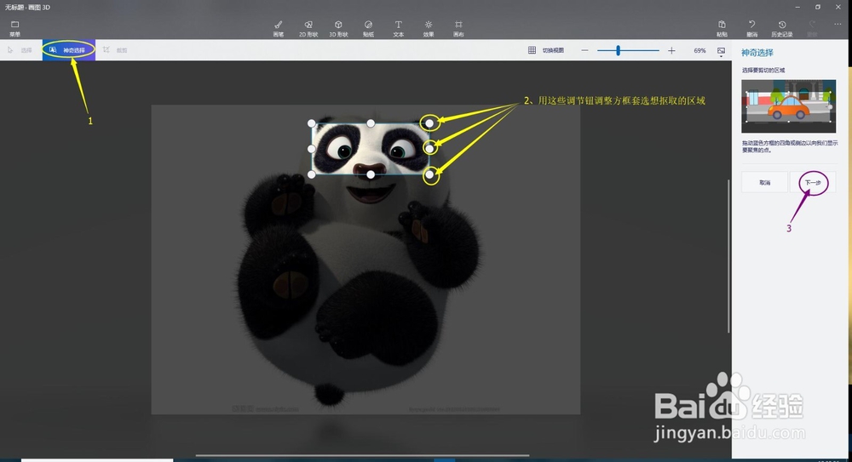852x462 pixels.
Task: Undo with the 撤消 button
Action: (x=751, y=28)
